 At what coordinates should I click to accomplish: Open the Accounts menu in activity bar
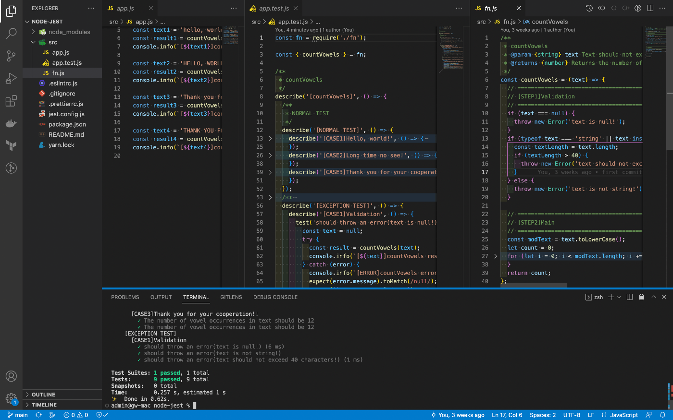coord(11,376)
